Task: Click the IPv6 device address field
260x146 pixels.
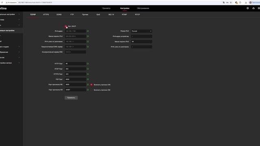Action: pos(141,36)
